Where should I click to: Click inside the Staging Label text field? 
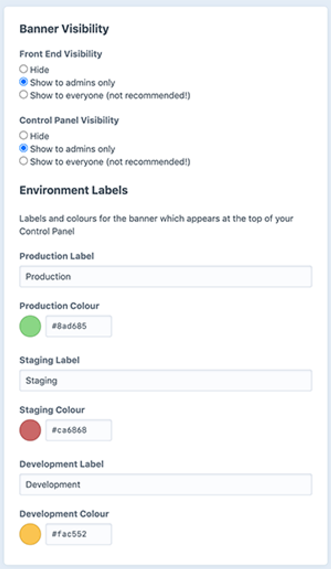[165, 381]
